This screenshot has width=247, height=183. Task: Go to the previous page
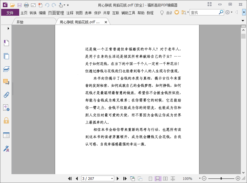77,178
